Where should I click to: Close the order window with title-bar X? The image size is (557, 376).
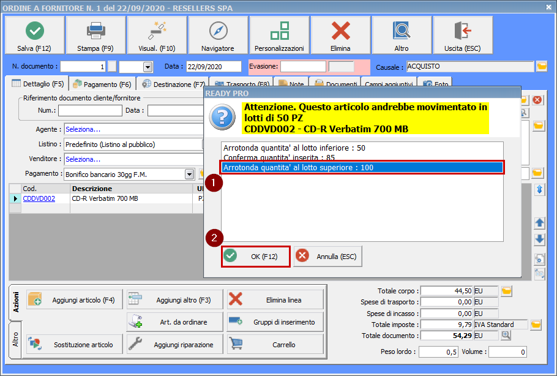pyautogui.click(x=549, y=7)
